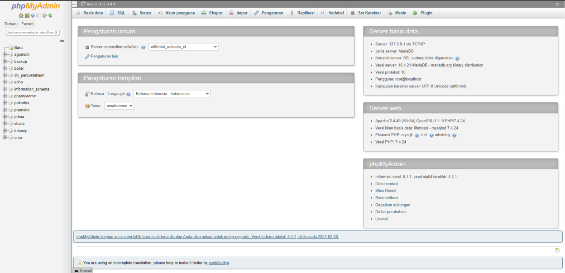Open phpMyAdmin help via the blue question icon
Screen dimensions: 565x273
(32, 15)
